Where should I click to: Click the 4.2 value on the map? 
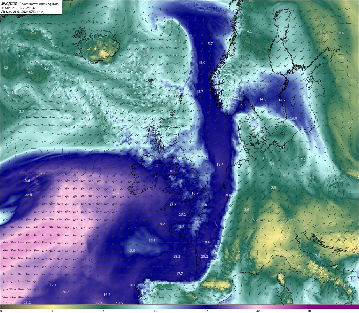[5, 68]
